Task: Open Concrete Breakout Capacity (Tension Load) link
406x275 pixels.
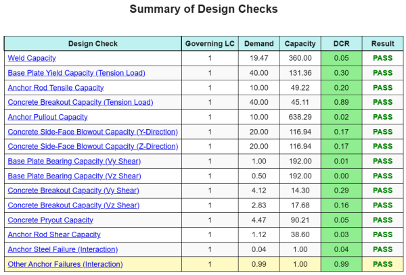Action: tap(81, 103)
